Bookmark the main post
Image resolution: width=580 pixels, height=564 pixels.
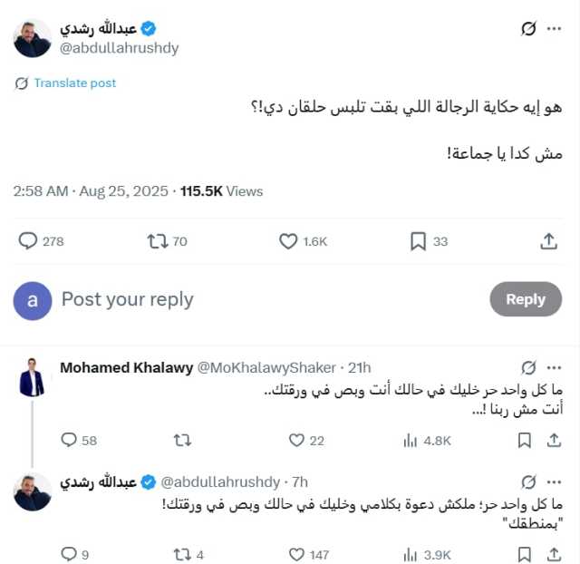tap(418, 241)
